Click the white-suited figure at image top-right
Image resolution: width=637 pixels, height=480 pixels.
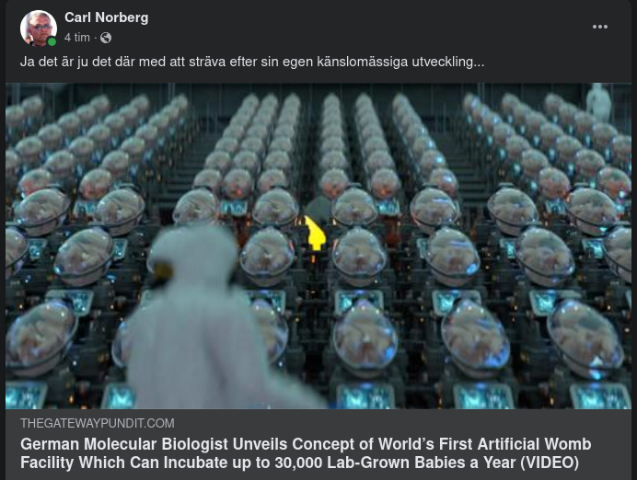tap(599, 101)
